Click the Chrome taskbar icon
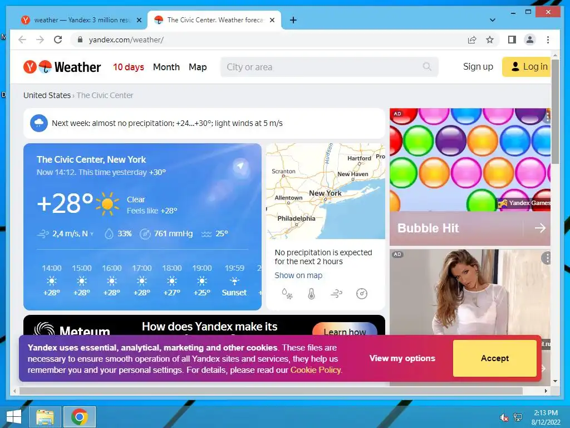Screen dimensions: 570x428 click(80, 417)
